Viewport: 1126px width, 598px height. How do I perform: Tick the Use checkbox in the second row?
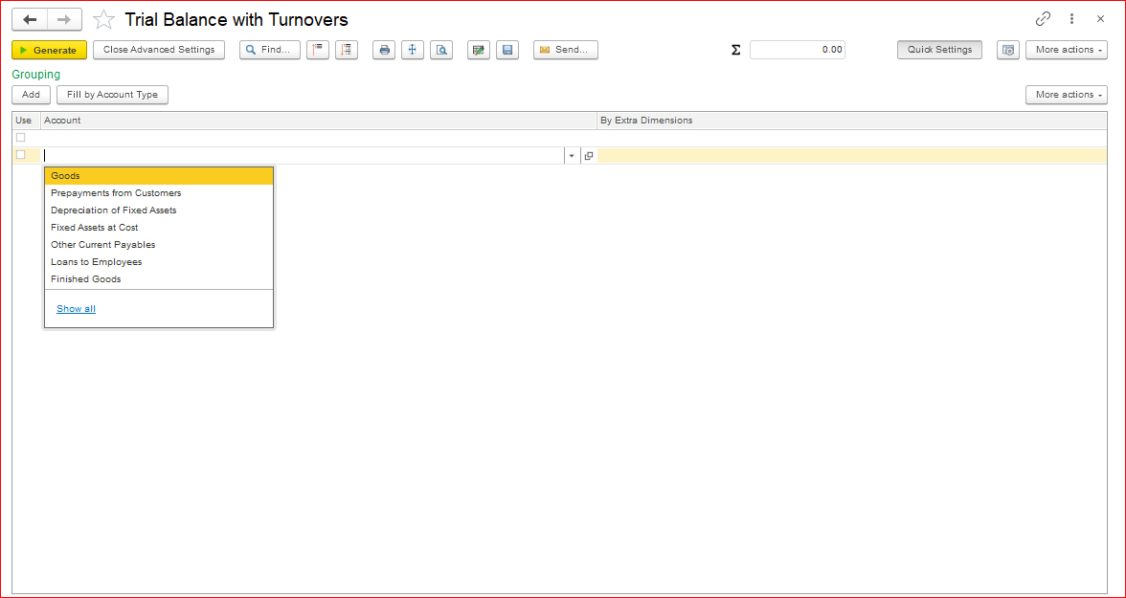pyautogui.click(x=21, y=155)
